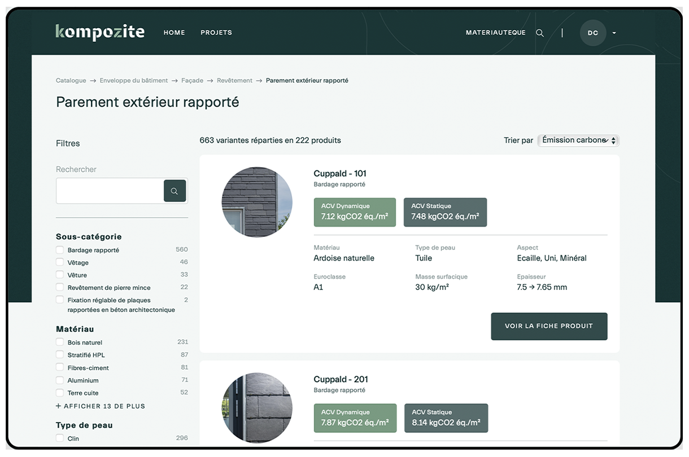Image resolution: width=689 pixels, height=457 pixels.
Task: Click the 7.5 → 7.65 mm thickness value
Action: (542, 287)
